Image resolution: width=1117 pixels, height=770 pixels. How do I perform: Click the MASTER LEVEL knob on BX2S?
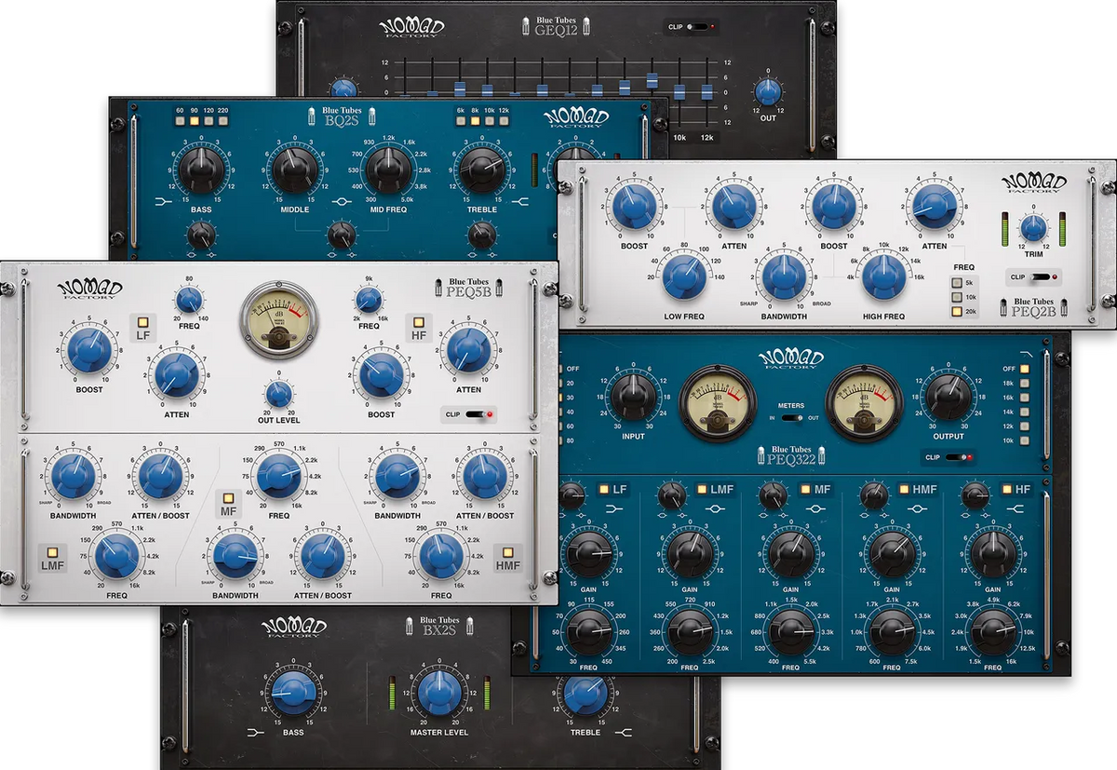point(437,693)
